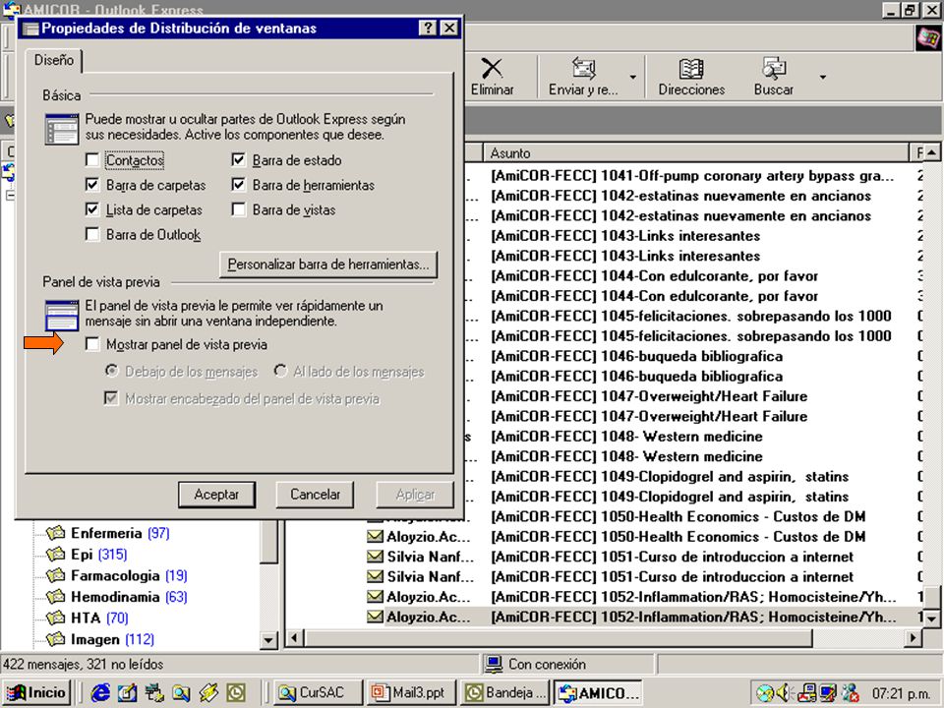Viewport: 944px width, 708px height.
Task: Click the lightning bolt quick launch icon
Action: click(x=208, y=692)
